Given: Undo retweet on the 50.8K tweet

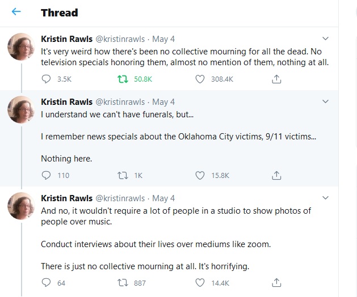Looking at the screenshot, I should coord(120,79).
